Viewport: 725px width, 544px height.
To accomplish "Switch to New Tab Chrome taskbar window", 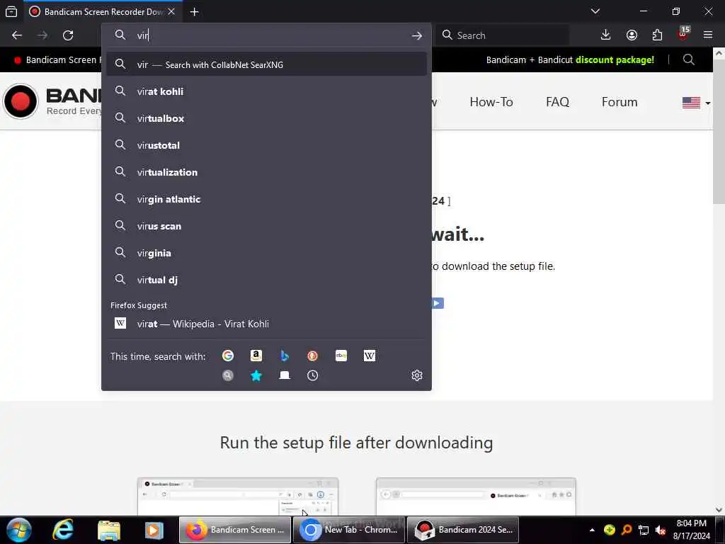I will coord(349,530).
